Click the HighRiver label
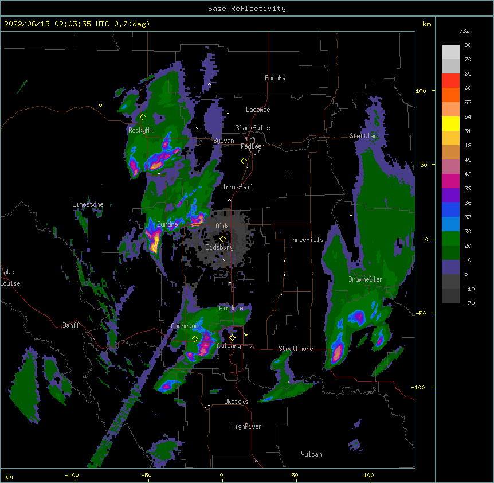This screenshot has height=483, width=494. coord(246,426)
